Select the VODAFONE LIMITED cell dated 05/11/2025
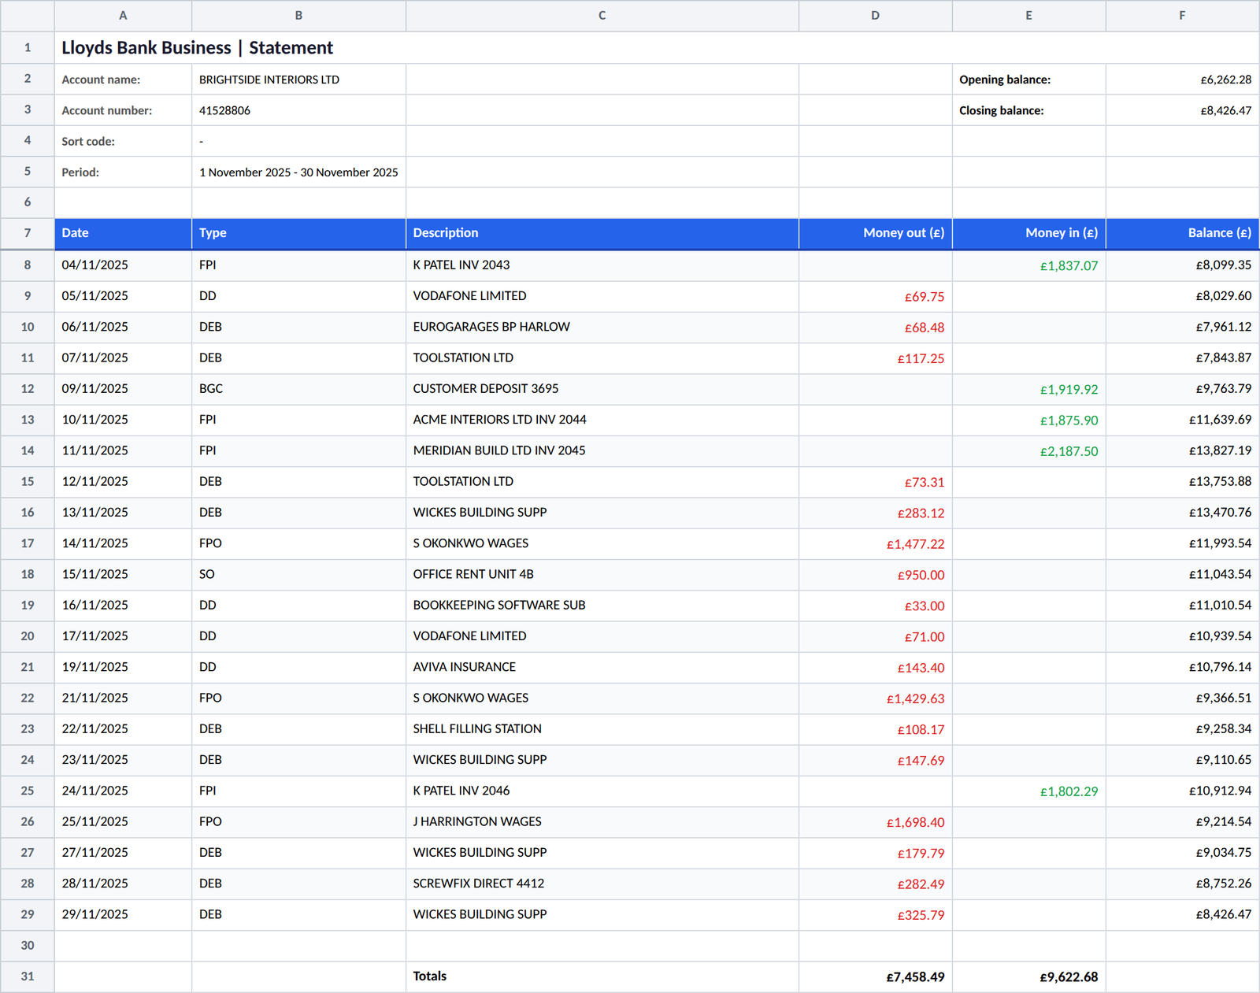The width and height of the screenshot is (1260, 993). click(x=602, y=296)
